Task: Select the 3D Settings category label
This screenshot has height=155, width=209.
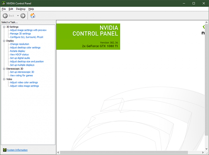Action: click(x=12, y=27)
